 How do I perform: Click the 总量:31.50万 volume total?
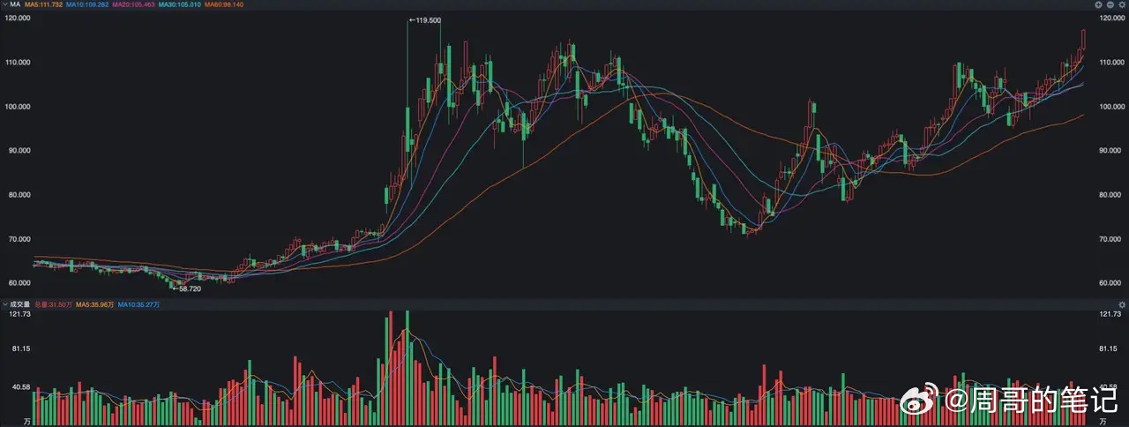52,304
